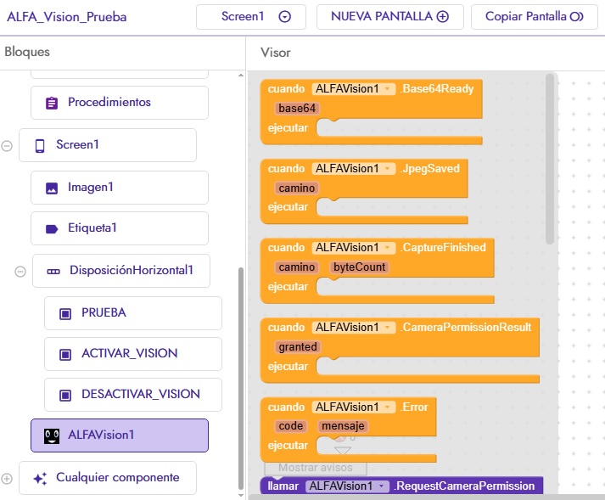Open ALFAVision1 dropdown in RequestCameraPermission block
This screenshot has height=500, width=605.
(x=381, y=486)
